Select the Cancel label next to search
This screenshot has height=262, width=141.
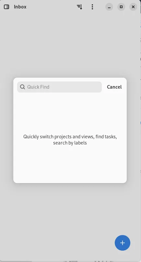(114, 87)
